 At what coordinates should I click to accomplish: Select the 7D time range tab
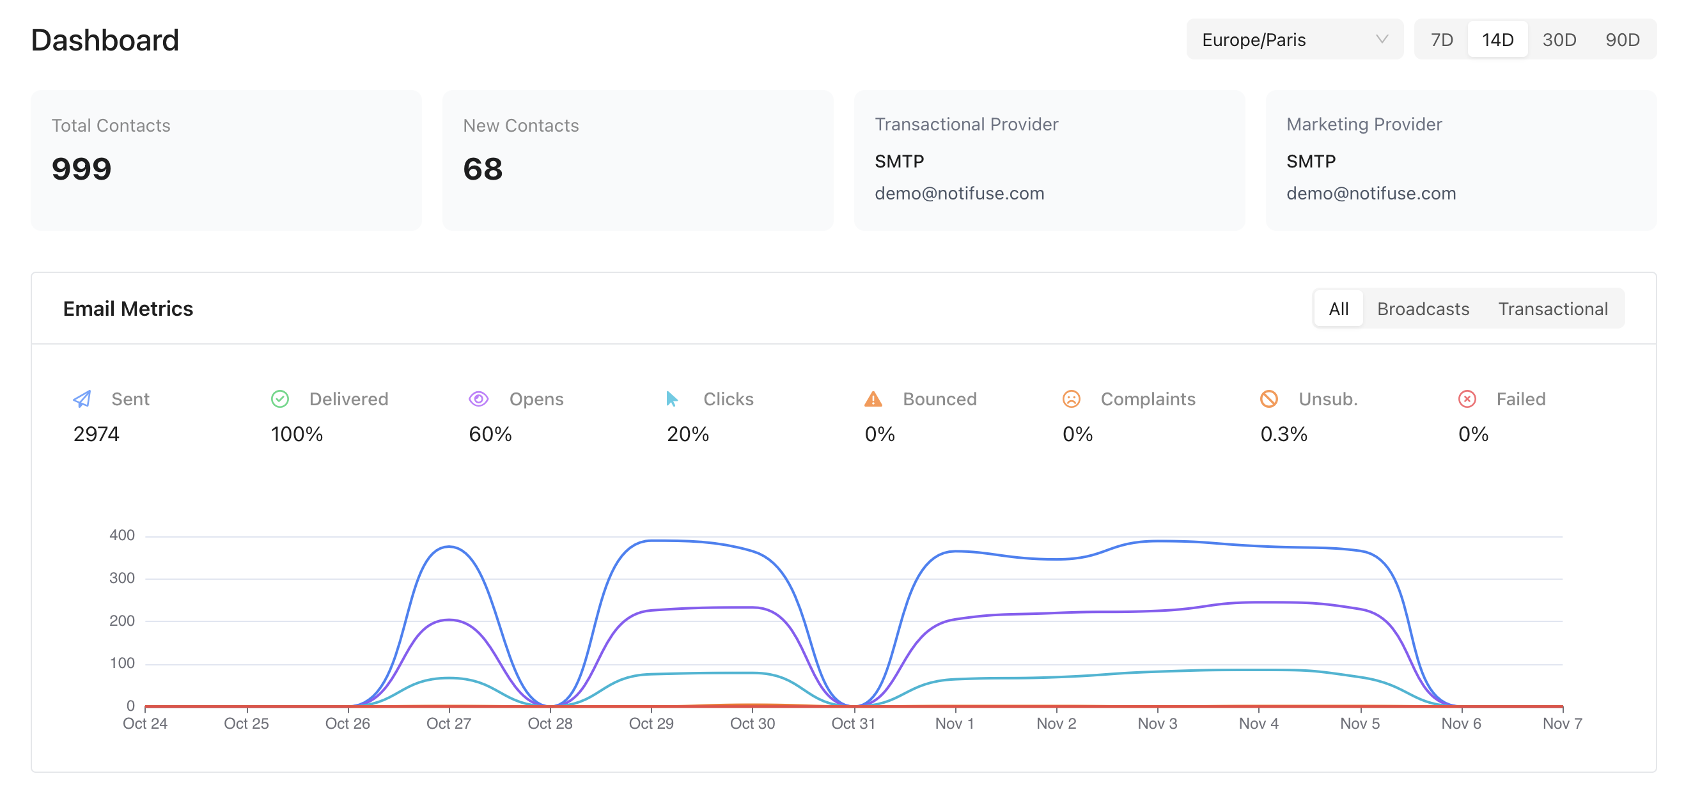(x=1440, y=40)
